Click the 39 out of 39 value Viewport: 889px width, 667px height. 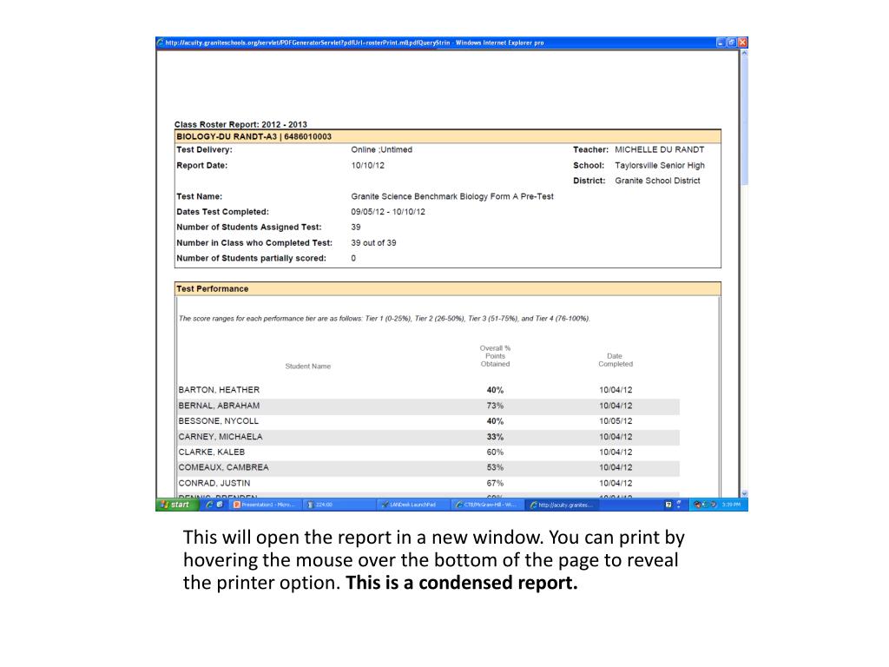[373, 243]
